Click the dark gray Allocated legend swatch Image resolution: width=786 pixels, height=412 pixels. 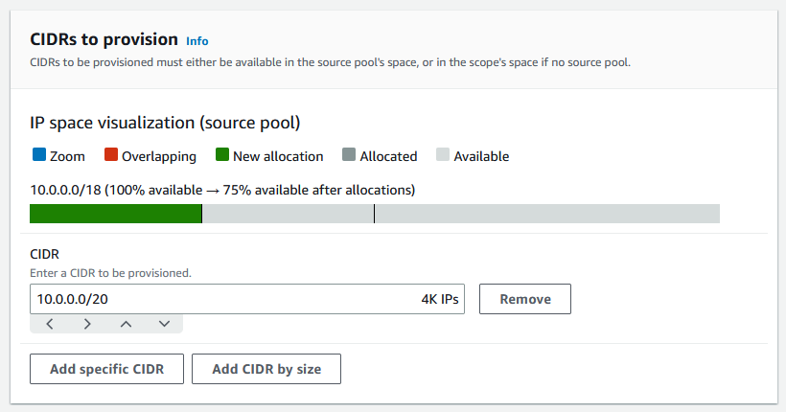click(349, 154)
